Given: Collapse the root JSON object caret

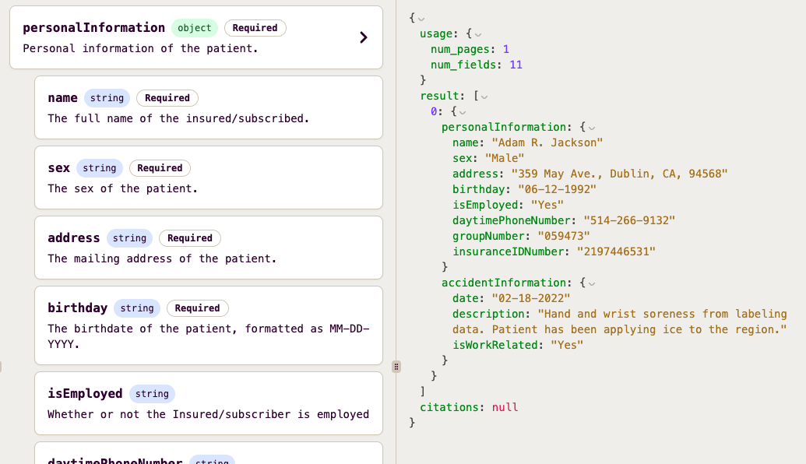Looking at the screenshot, I should (x=421, y=19).
